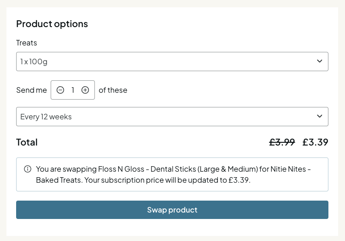Click the 'of these' text
The image size is (345, 241).
[113, 90]
